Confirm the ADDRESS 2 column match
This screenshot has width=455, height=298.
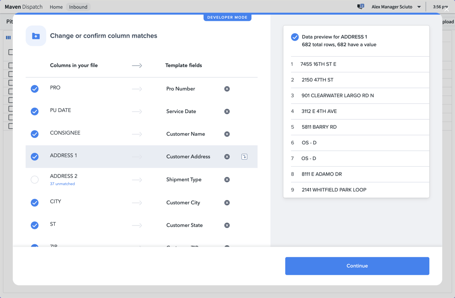coord(35,180)
